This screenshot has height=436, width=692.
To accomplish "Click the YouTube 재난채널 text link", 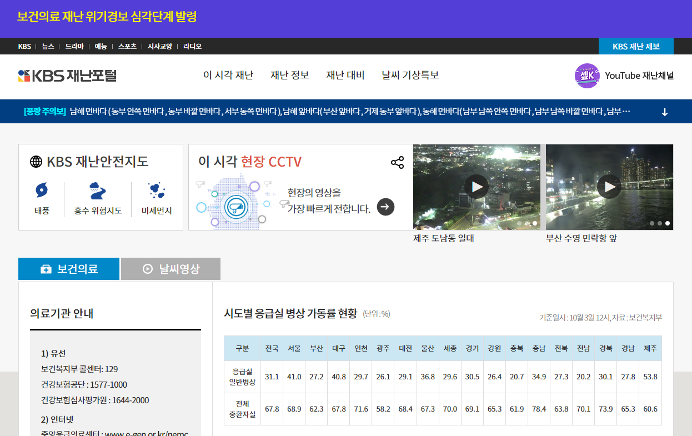I will (639, 76).
